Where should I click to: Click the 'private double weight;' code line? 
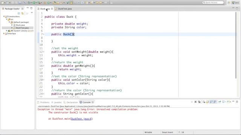pos(70,24)
